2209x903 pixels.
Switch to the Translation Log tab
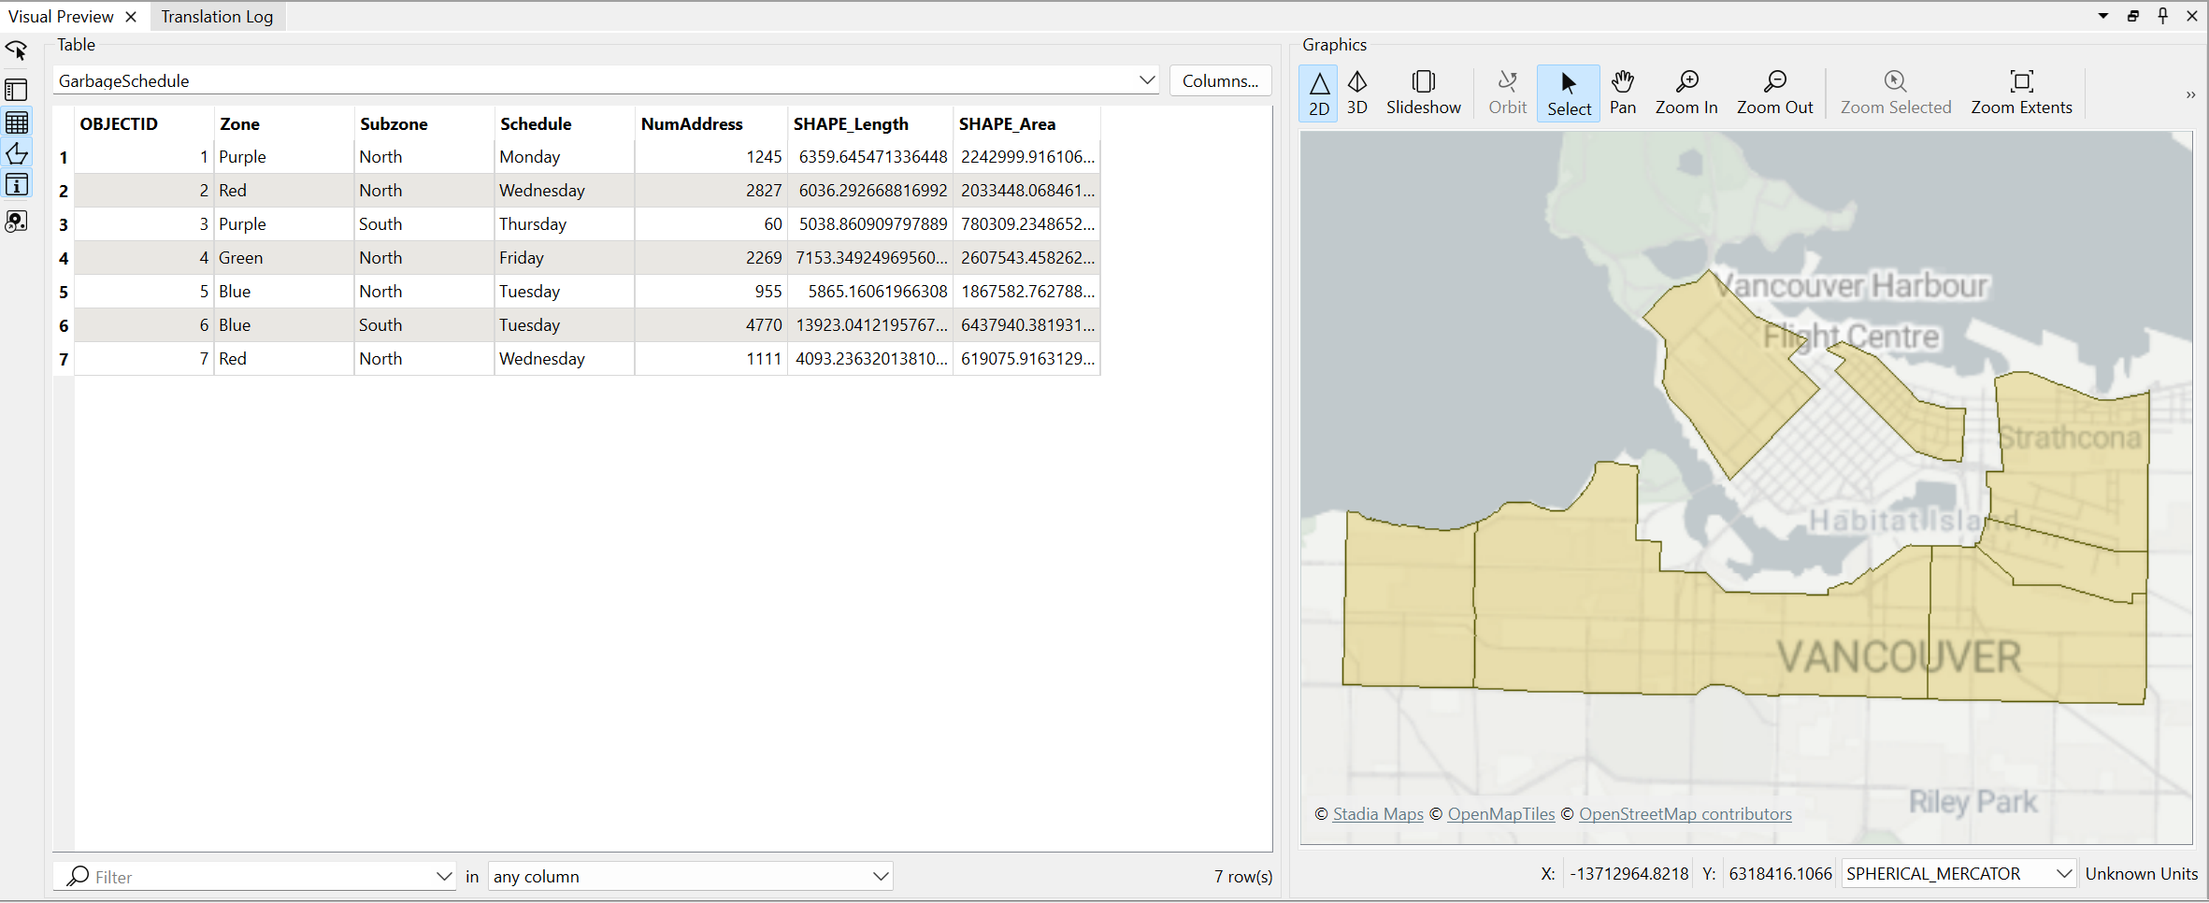[x=217, y=16]
